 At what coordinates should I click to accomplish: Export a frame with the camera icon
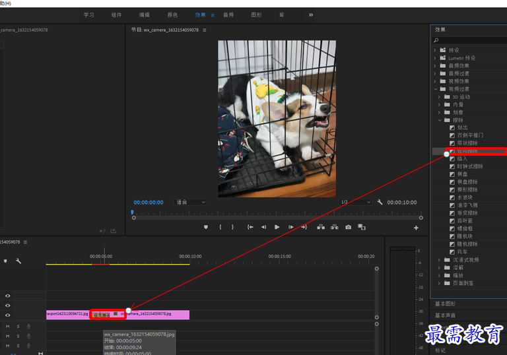(349, 227)
